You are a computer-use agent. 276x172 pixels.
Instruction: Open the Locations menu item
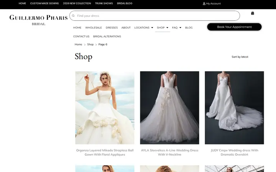coord(142,28)
